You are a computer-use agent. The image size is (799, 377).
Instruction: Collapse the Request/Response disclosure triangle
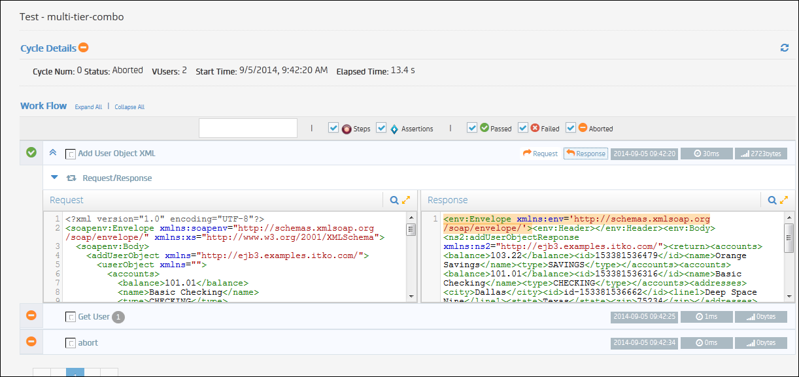(x=55, y=178)
